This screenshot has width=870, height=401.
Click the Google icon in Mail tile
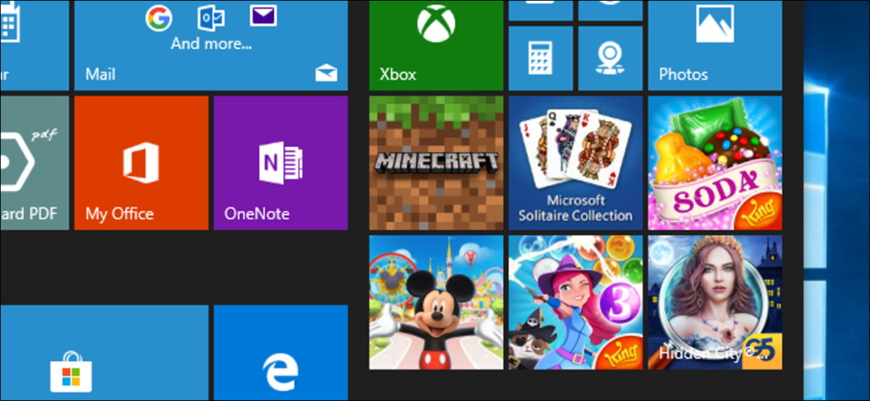pyautogui.click(x=159, y=17)
